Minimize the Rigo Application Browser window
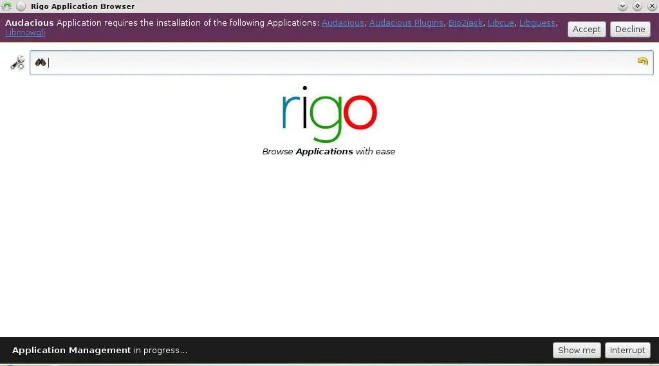This screenshot has width=659, height=366. [622, 6]
